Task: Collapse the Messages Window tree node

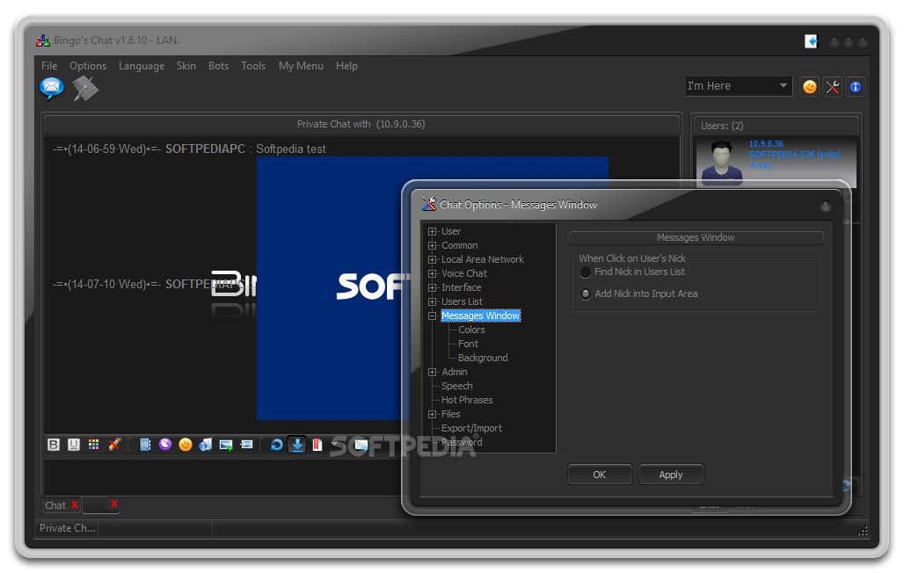Action: (433, 316)
